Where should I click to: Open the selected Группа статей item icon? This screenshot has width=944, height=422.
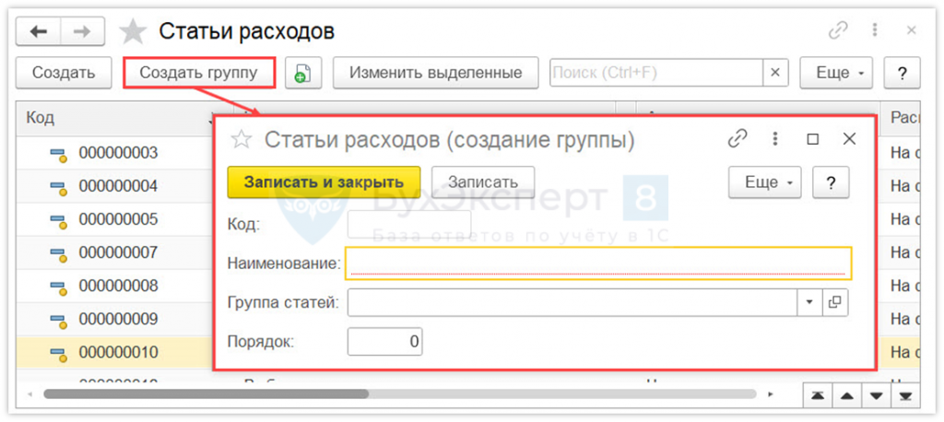pyautogui.click(x=834, y=302)
